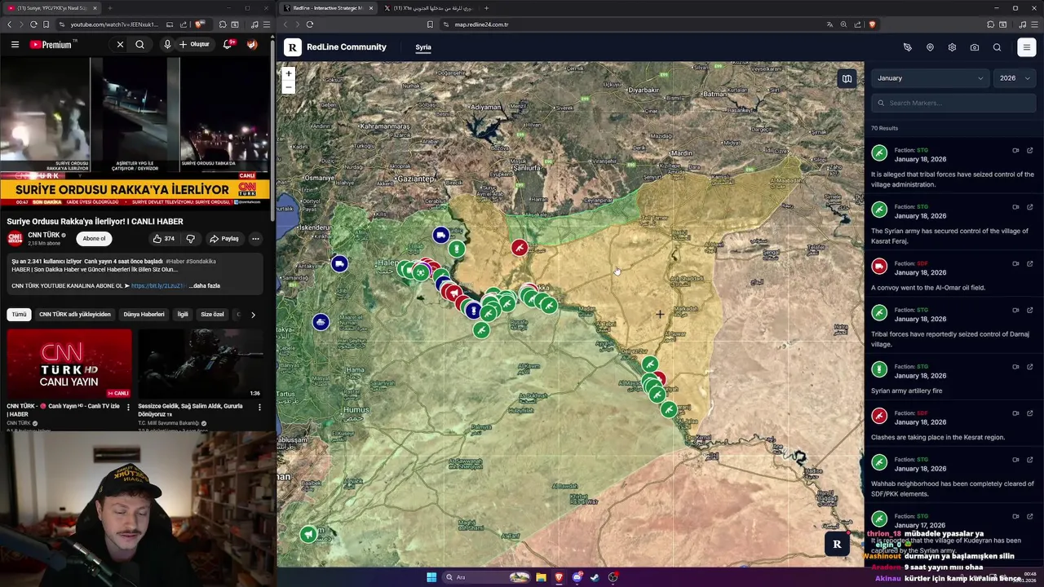Open the 'Sessizce Geldik' video thumbnail
Viewport: 1044px width, 587px height.
[201, 364]
